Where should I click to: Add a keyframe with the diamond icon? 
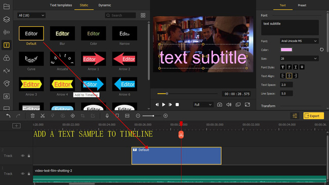pyautogui.click(x=72, y=116)
